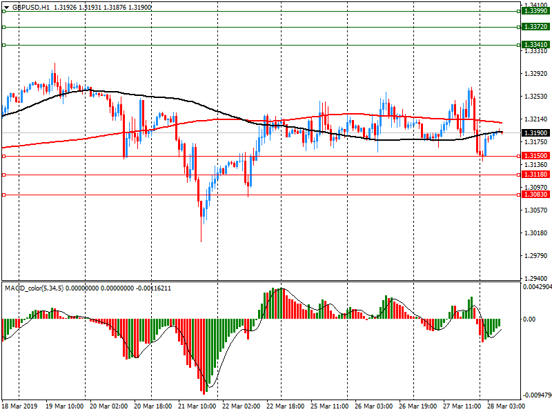Image resolution: width=552 pixels, height=414 pixels.
Task: Click the black current price label 1.31900
Action: (535, 132)
